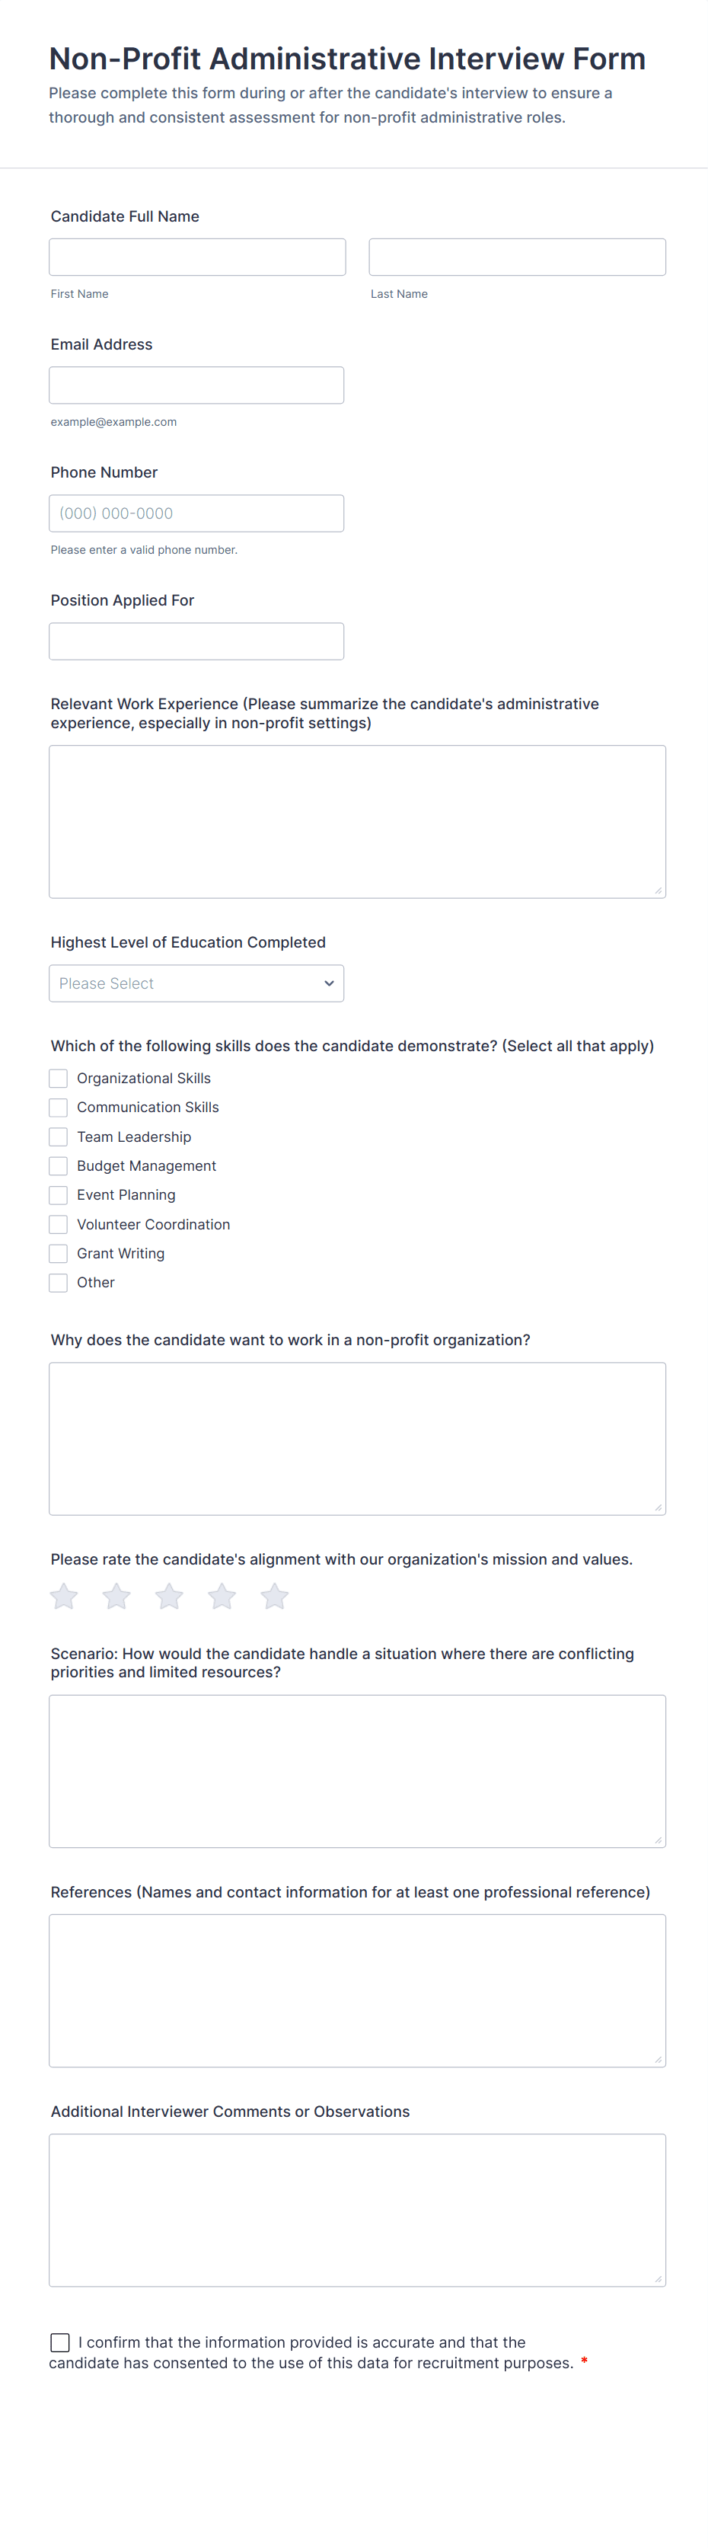Screen dimensions: 708x2548
Task: Click the First Name input field
Action: pos(196,257)
